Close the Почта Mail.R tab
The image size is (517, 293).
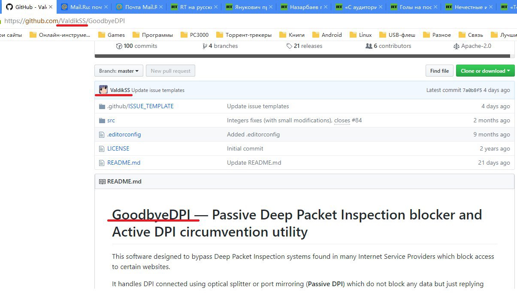coord(162,7)
